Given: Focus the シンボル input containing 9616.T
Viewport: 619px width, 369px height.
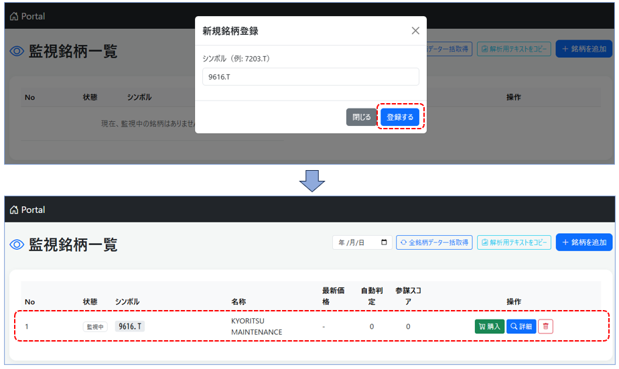Looking at the screenshot, I should (310, 77).
